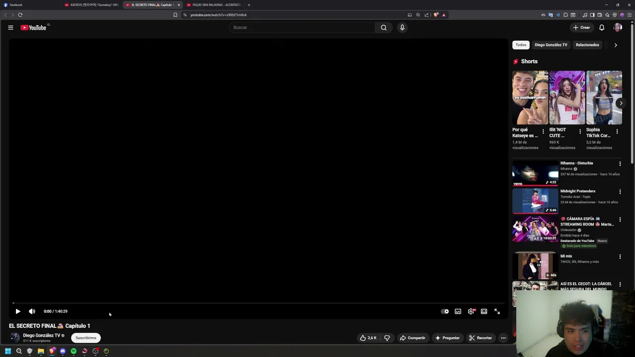
Task: Open the browser main menu
Action: coord(630,15)
